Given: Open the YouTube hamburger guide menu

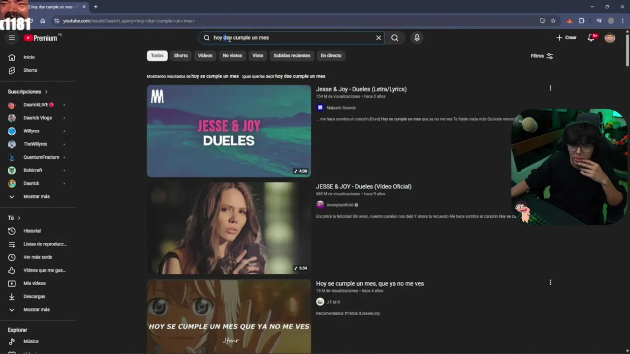Looking at the screenshot, I should 12,38.
